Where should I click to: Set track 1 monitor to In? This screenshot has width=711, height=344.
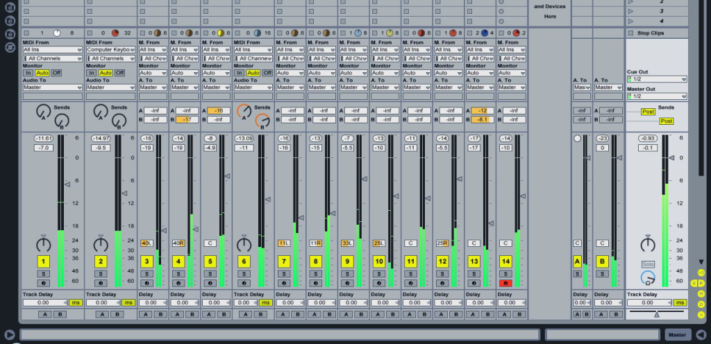pyautogui.click(x=28, y=73)
